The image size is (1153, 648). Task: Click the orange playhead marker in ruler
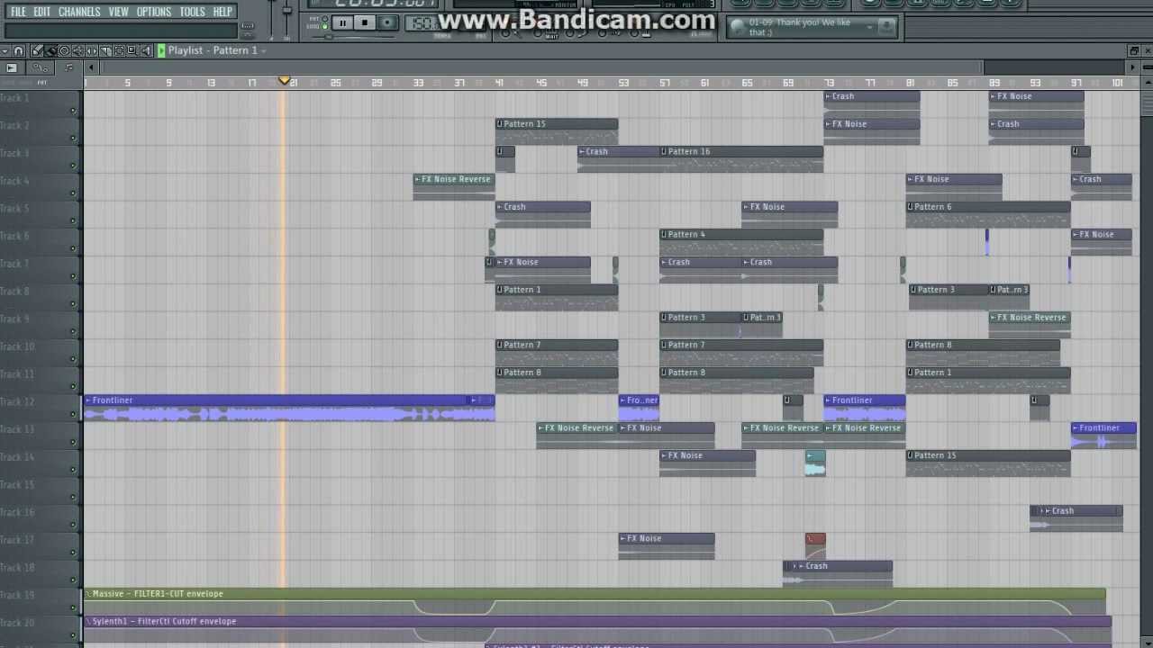(x=285, y=82)
